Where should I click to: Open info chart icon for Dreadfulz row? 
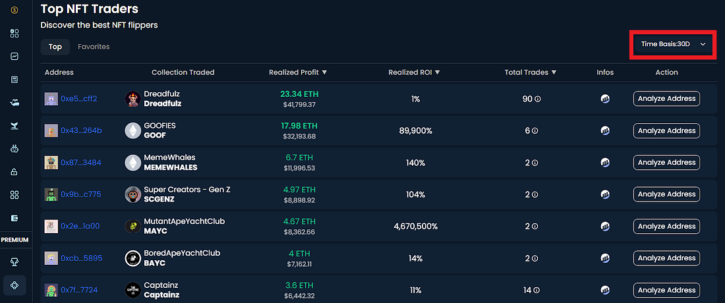tap(605, 99)
